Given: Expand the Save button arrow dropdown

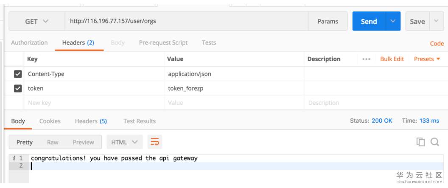Looking at the screenshot, I should coord(437,21).
